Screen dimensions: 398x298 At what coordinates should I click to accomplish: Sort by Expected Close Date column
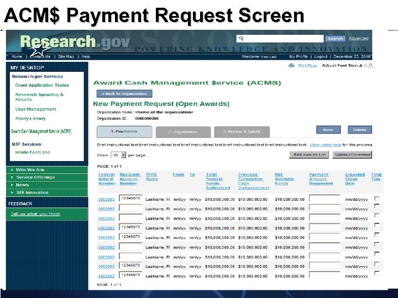pos(355,179)
